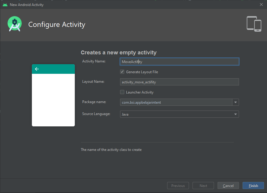Click the phone and tablet device icon
This screenshot has width=267, height=193.
point(254,24)
